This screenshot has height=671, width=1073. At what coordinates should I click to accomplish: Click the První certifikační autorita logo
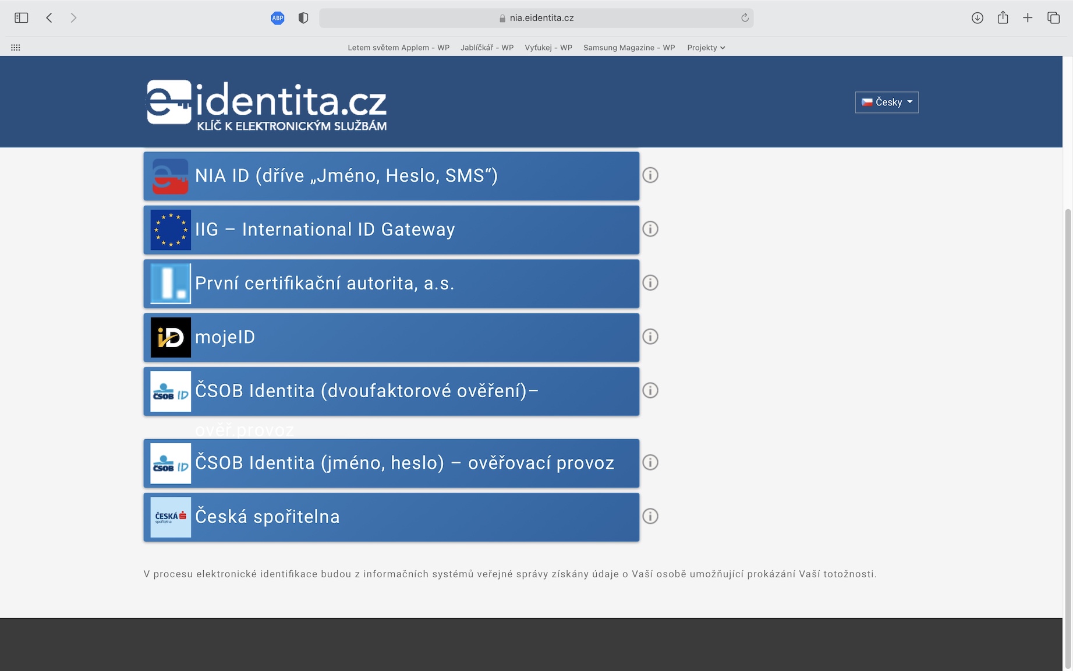click(x=171, y=284)
